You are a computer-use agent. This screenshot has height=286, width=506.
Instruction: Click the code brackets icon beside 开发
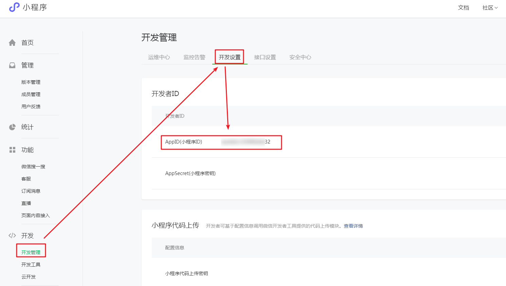(12, 235)
